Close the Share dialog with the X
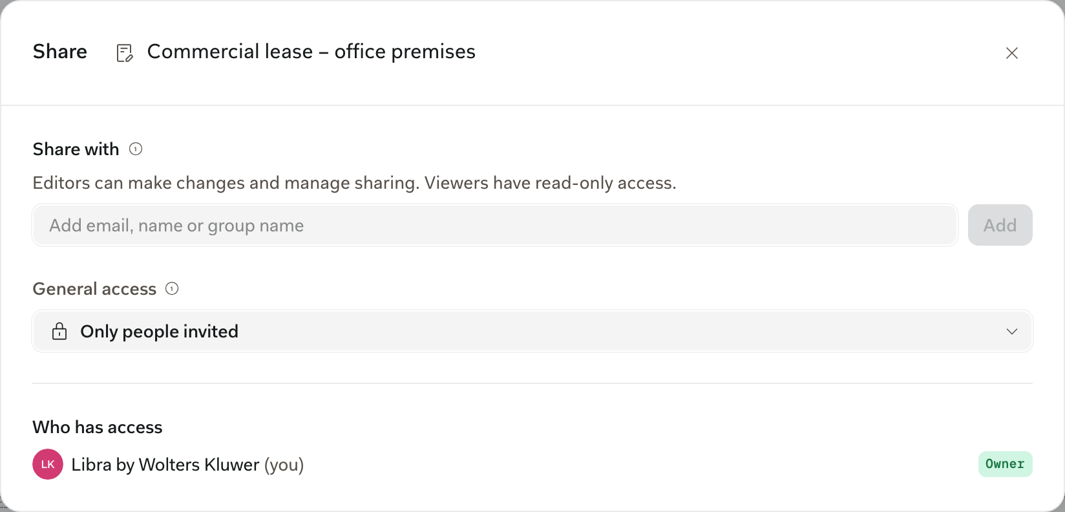This screenshot has height=512, width=1065. 1012,53
